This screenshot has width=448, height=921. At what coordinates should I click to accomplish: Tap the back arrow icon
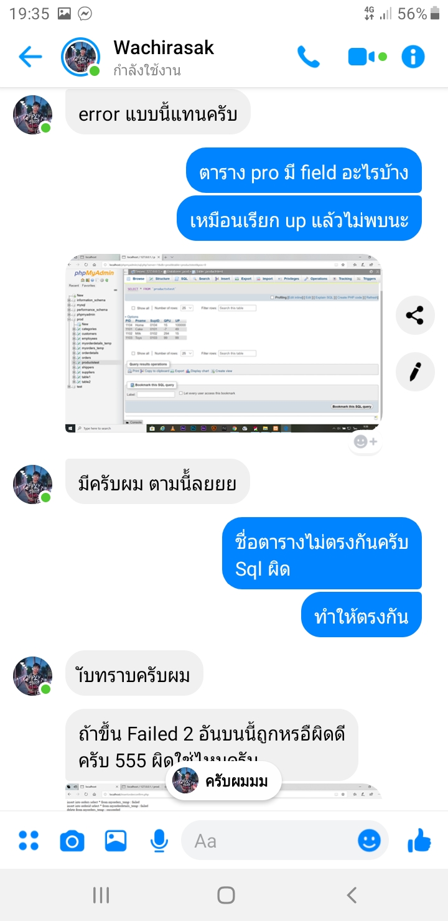[30, 57]
